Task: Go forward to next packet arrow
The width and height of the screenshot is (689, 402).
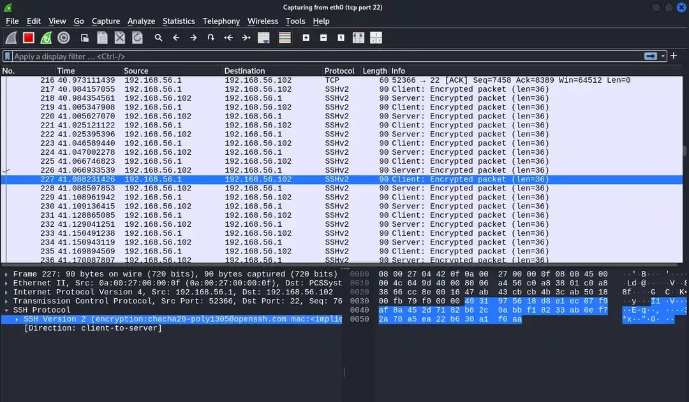Action: pos(193,38)
